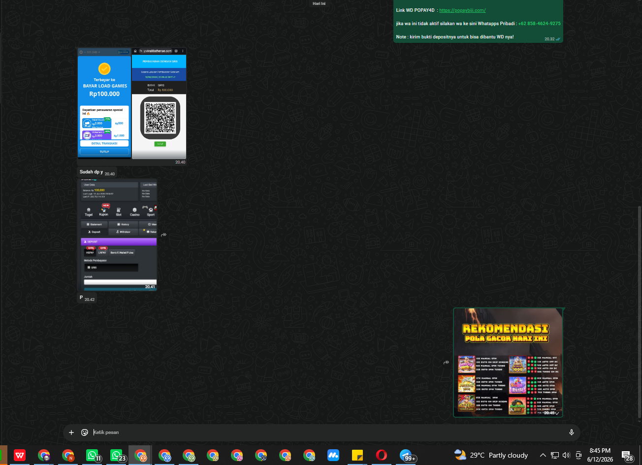Focus the Ketik pesan message field
This screenshot has width=642, height=465.
pyautogui.click(x=325, y=432)
